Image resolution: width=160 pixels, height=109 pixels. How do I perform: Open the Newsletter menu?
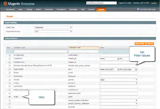click(73, 10)
